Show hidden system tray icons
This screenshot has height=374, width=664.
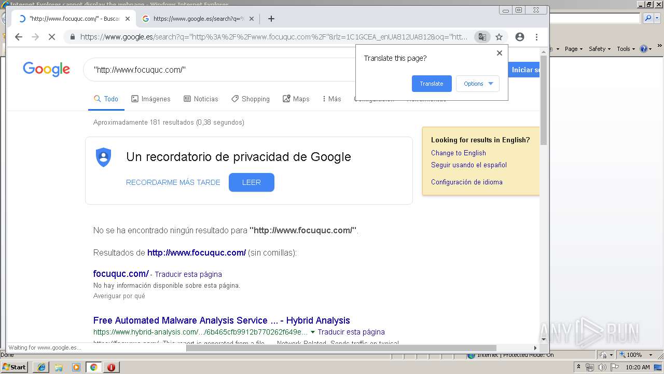(x=578, y=367)
